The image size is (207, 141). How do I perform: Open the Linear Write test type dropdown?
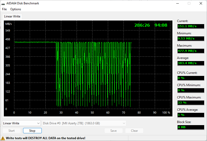(x=21, y=123)
